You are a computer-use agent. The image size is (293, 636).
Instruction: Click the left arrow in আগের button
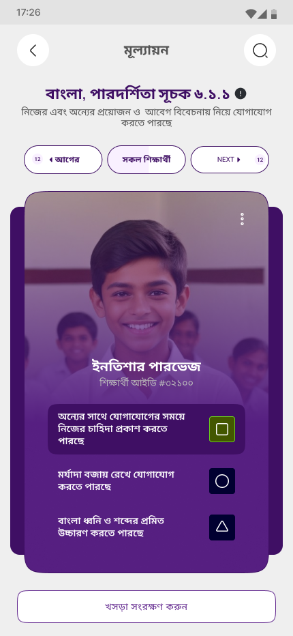pos(50,160)
